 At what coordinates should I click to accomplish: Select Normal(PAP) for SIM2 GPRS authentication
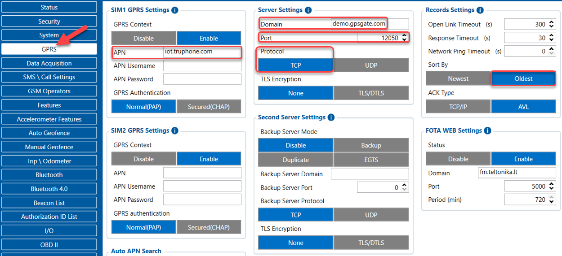tap(143, 227)
